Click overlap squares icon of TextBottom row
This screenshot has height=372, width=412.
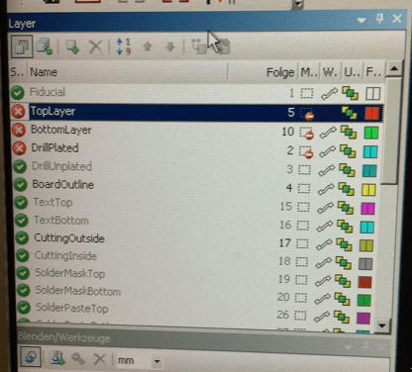coord(345,227)
